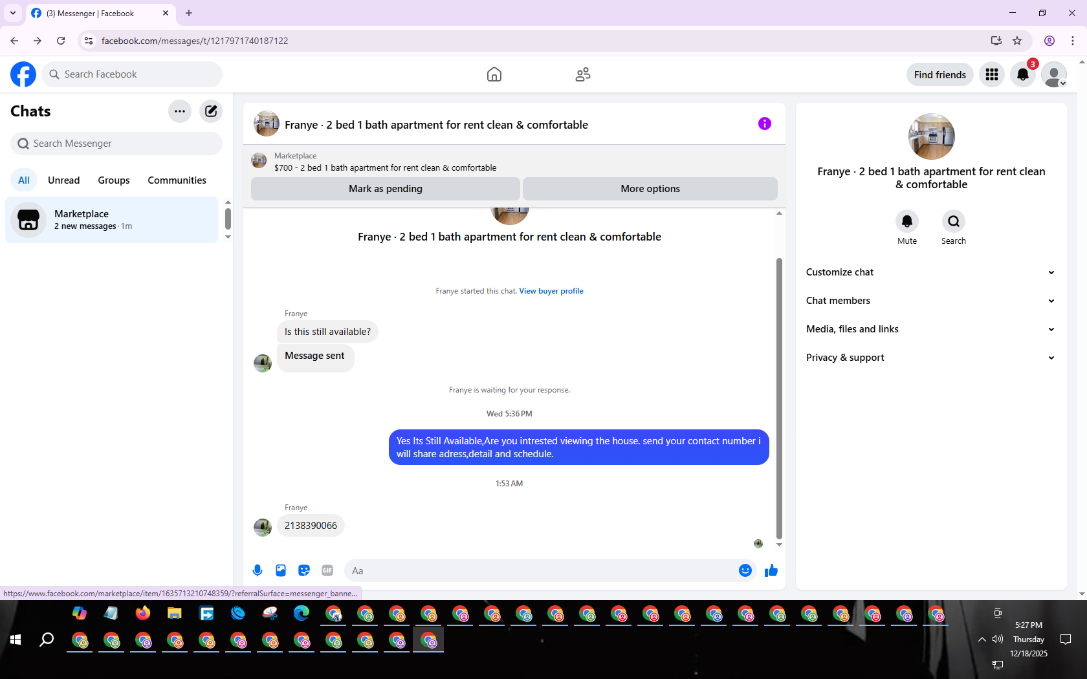Bookmark this page with the star
The height and width of the screenshot is (679, 1087).
(x=1017, y=41)
